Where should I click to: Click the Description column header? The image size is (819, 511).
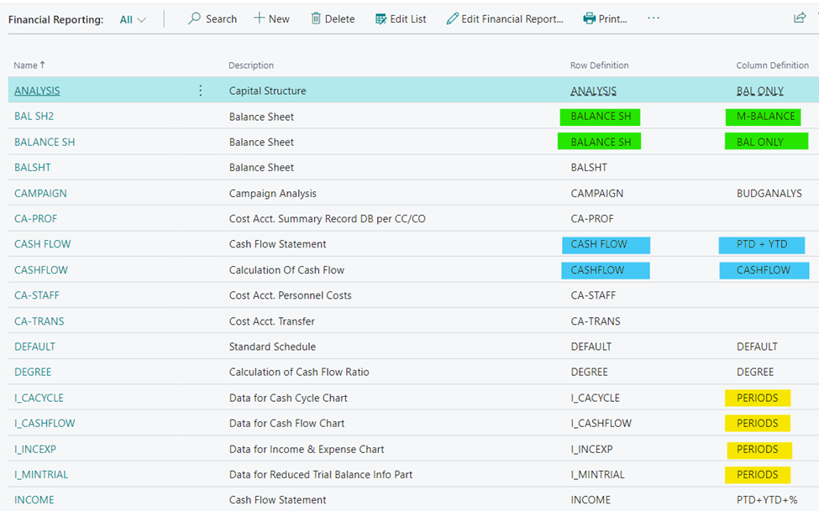coord(251,65)
